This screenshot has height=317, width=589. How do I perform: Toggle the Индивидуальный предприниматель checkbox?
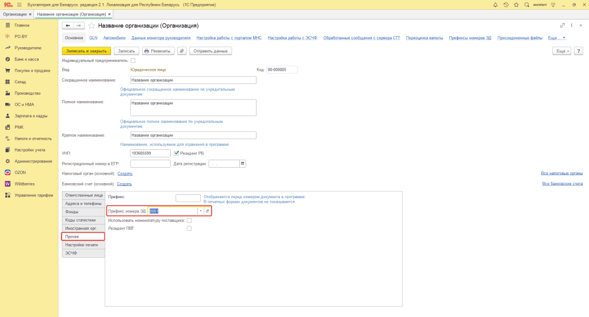133,60
